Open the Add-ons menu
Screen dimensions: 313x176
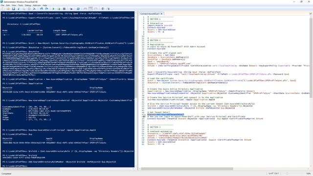click(37, 5)
